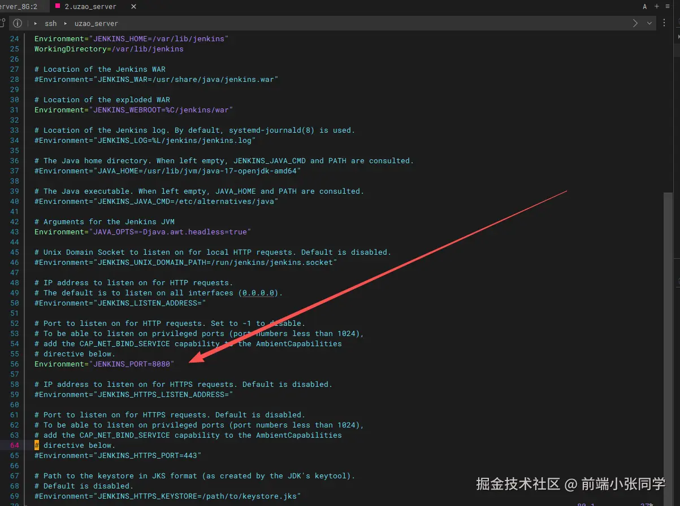Open the session info icon in the address bar
This screenshot has height=506, width=680.
pos(18,24)
